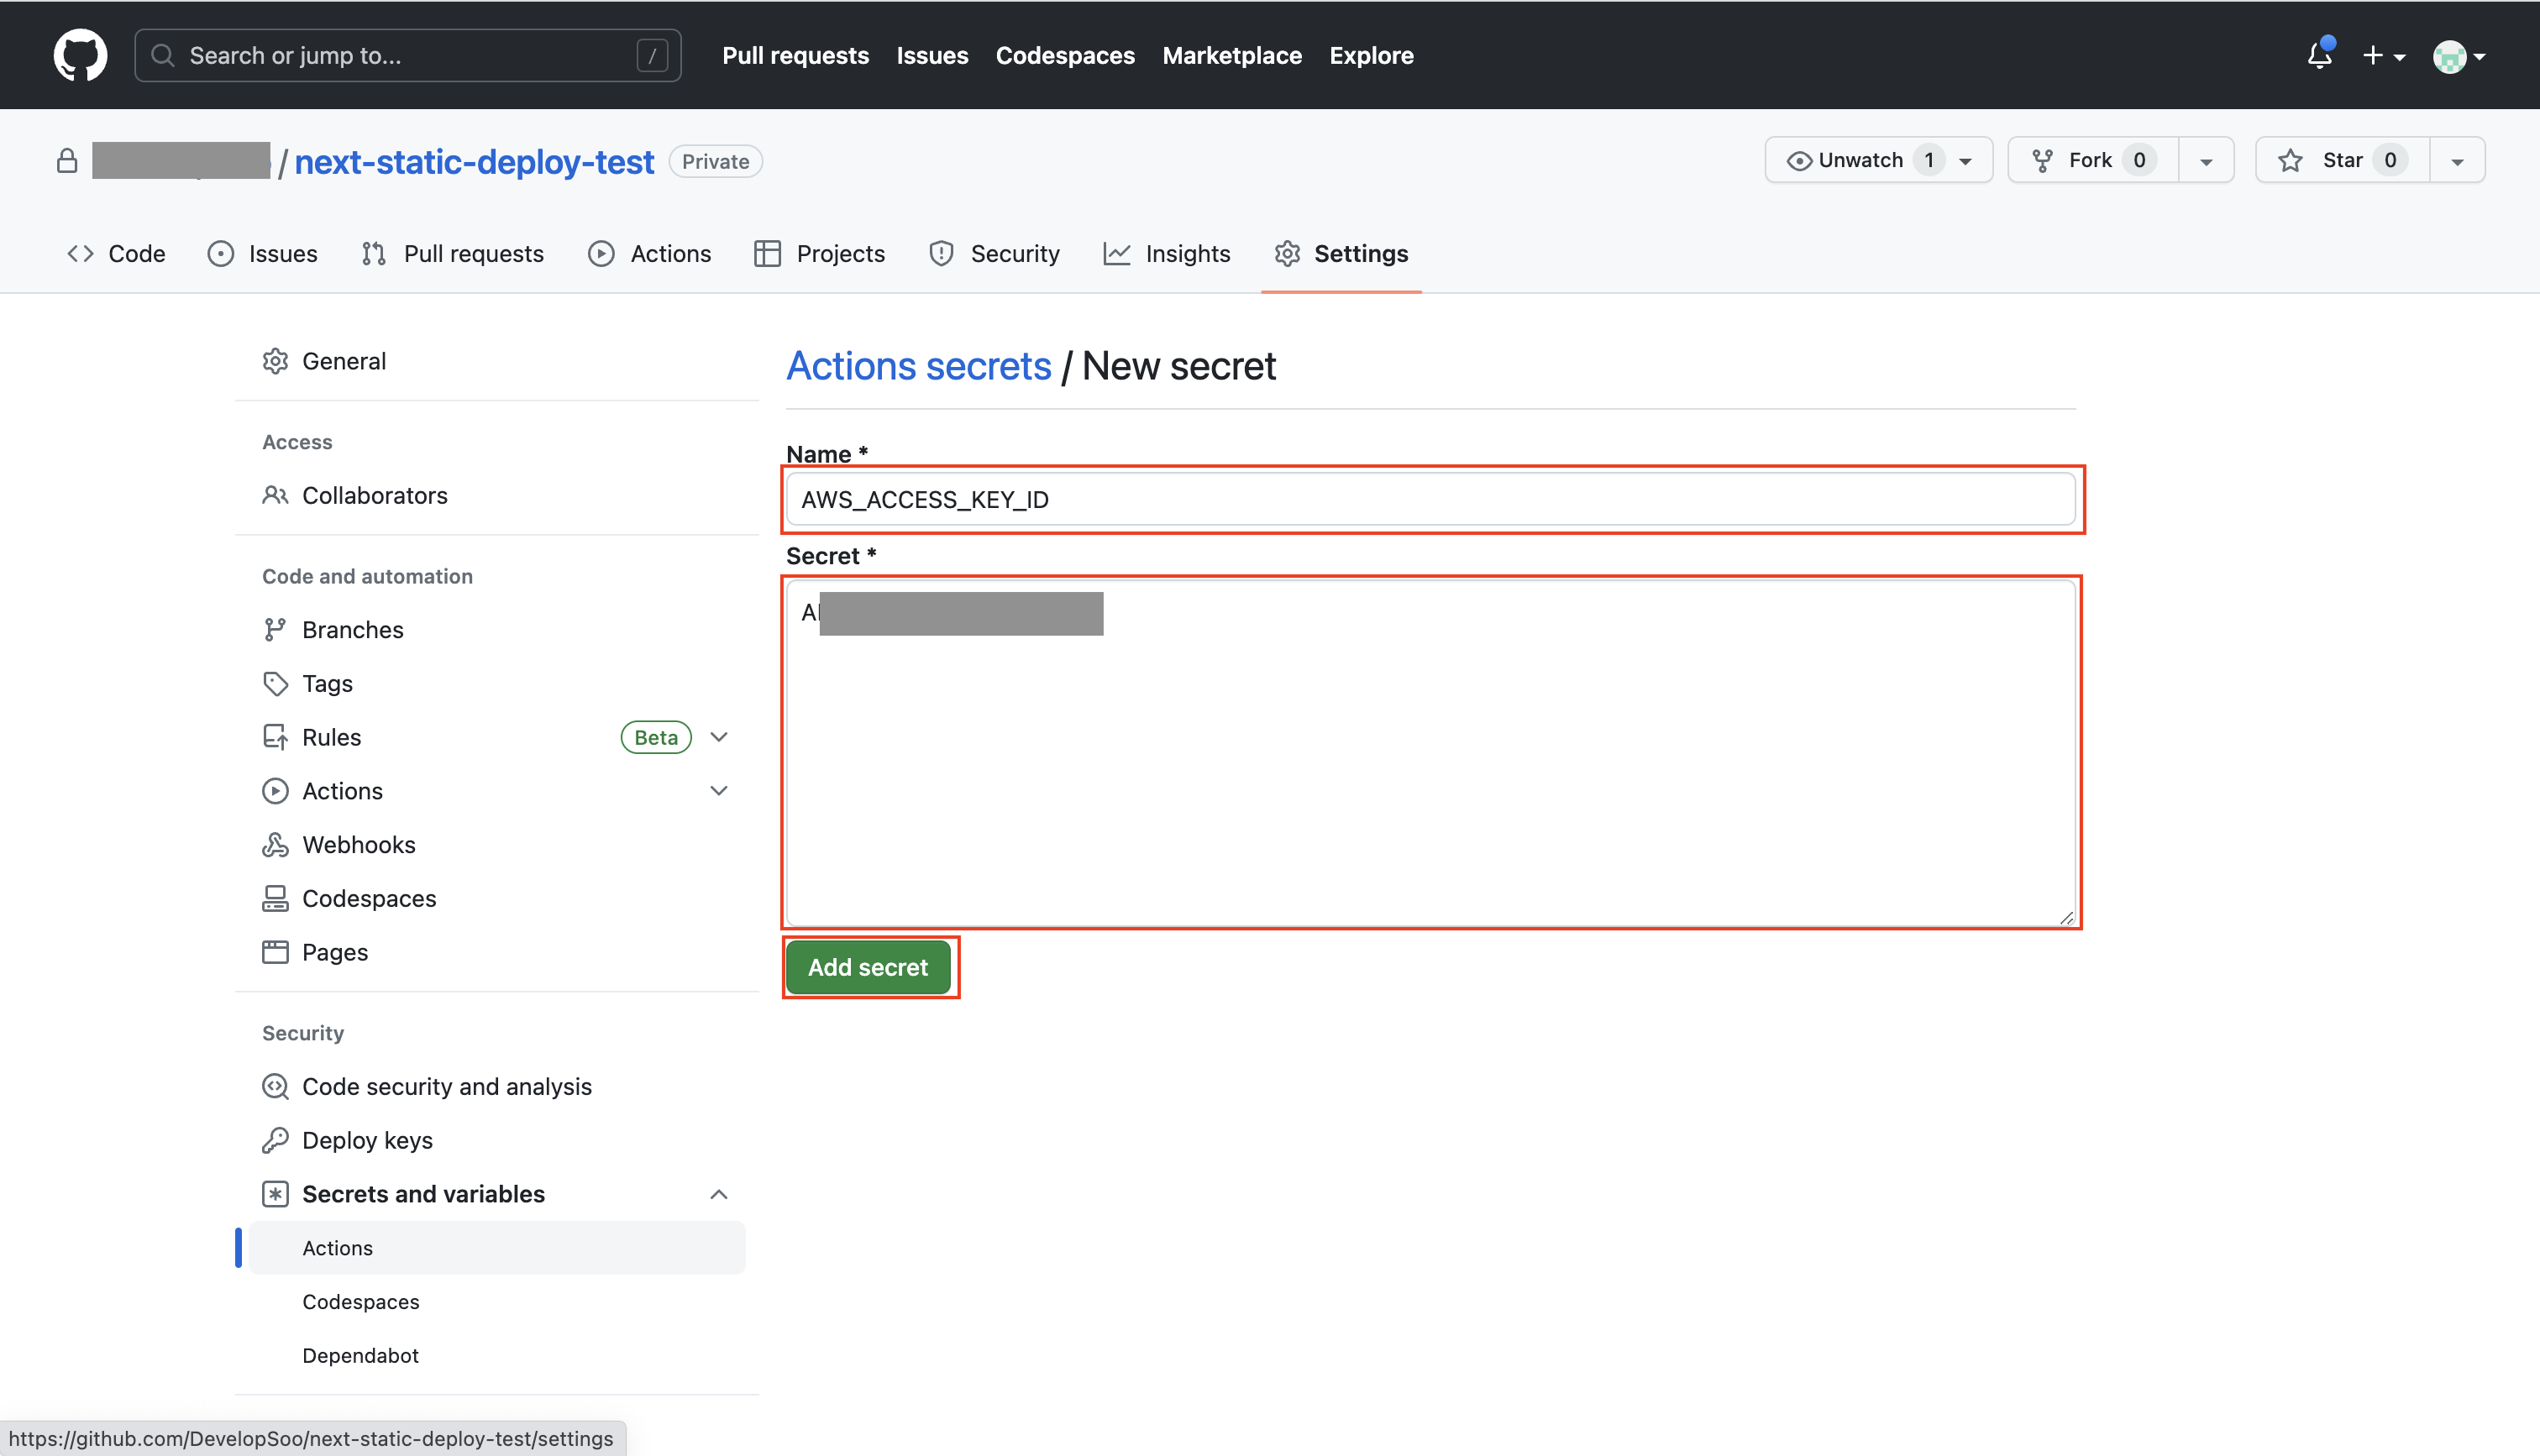The width and height of the screenshot is (2540, 1456).
Task: Click the Add secret button
Action: click(867, 967)
